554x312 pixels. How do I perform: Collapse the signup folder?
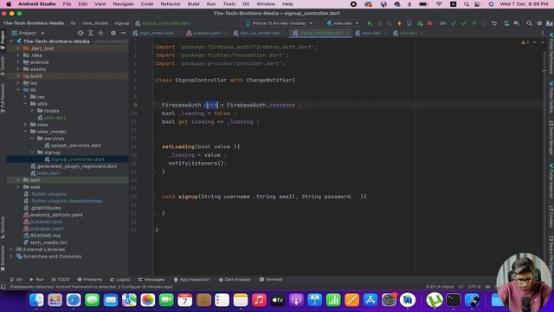[32, 153]
